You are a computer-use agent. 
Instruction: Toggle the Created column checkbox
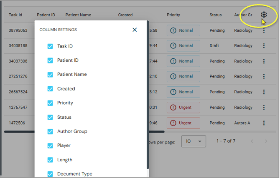pos(50,89)
